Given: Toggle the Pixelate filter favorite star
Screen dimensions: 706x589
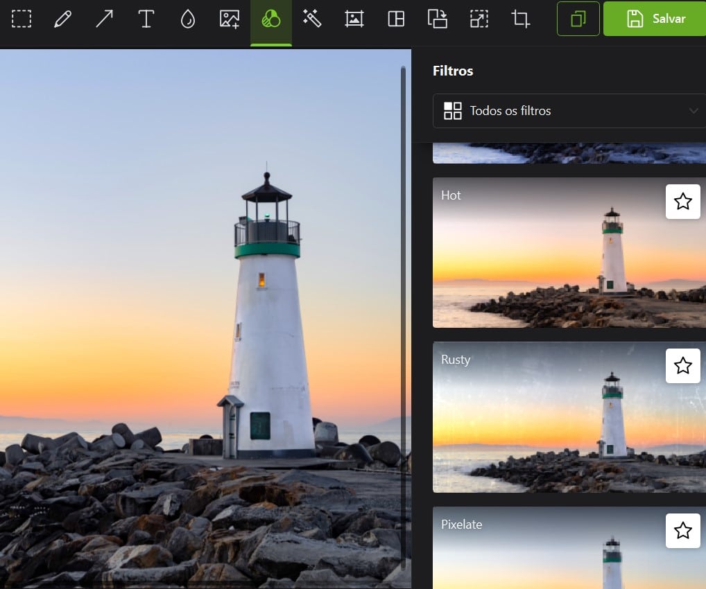Looking at the screenshot, I should (683, 531).
